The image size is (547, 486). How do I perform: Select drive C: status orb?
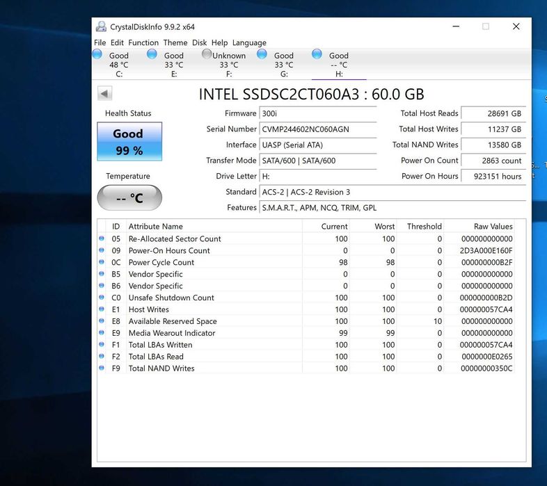tap(97, 54)
